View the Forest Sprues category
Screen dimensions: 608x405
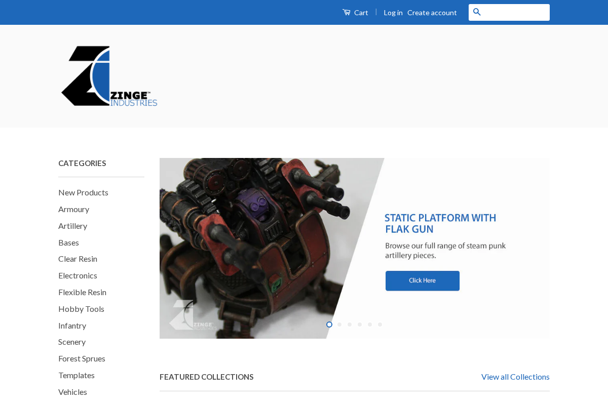point(82,358)
